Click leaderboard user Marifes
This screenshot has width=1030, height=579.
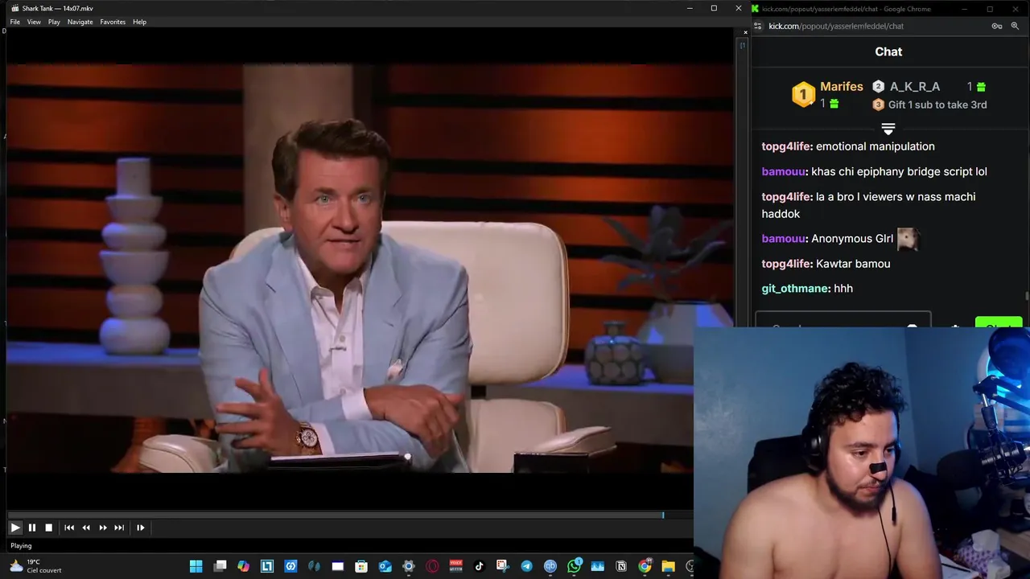click(x=841, y=86)
